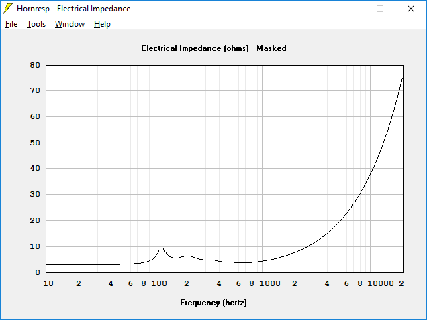This screenshot has height=320, width=427.
Task: Click the Hornresp lightning bolt title icon
Action: [8, 9]
